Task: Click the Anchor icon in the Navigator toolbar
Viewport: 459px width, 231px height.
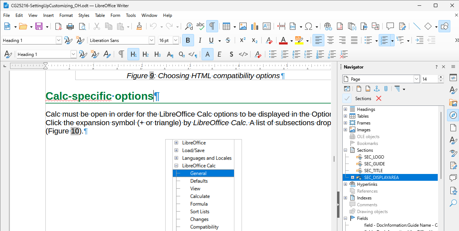Action: [377, 89]
